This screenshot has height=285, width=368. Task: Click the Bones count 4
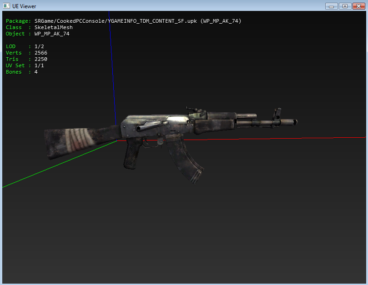36,72
